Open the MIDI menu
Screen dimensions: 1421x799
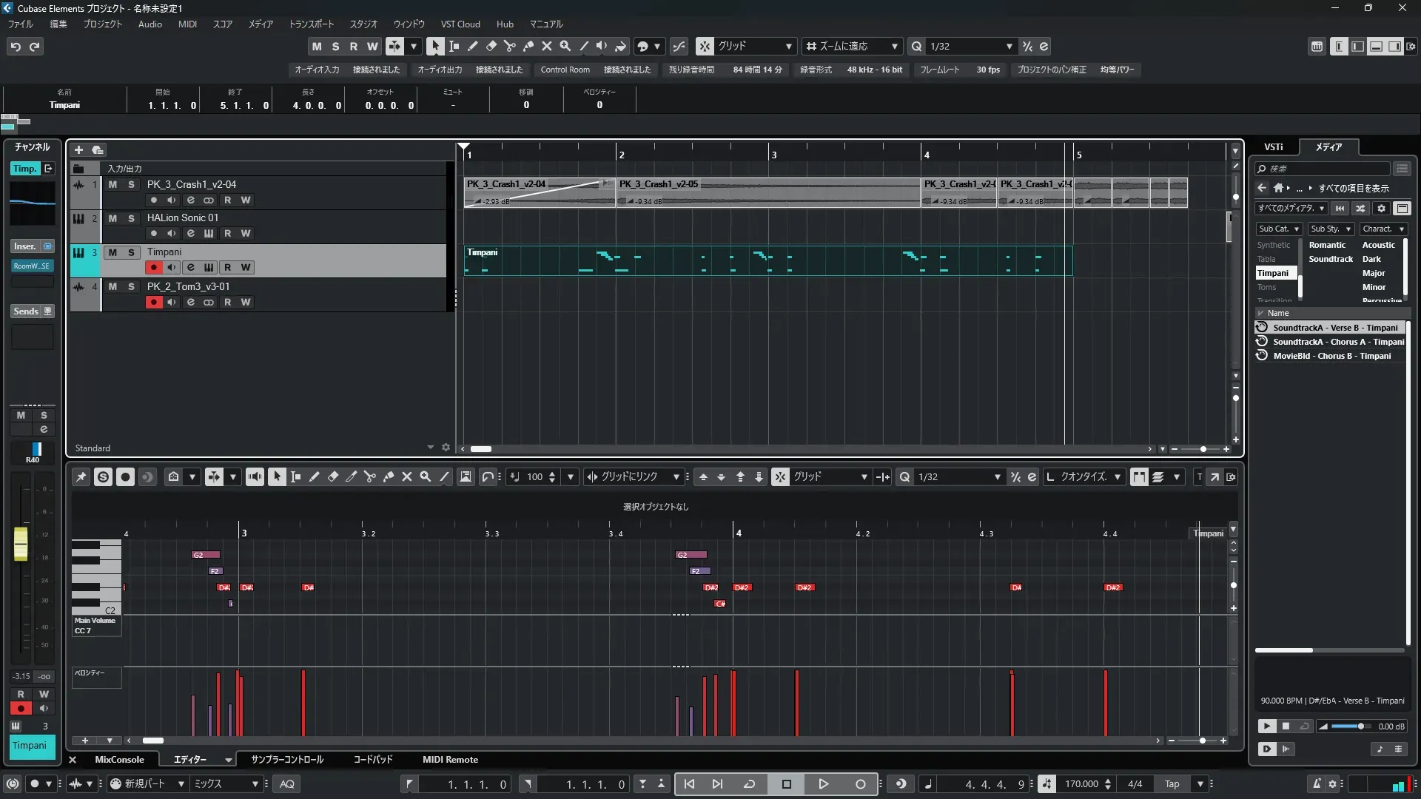[x=187, y=24]
